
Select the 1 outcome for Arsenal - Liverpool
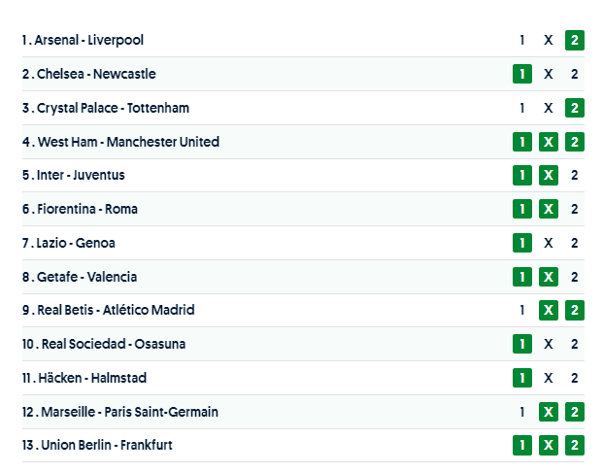[521, 41]
